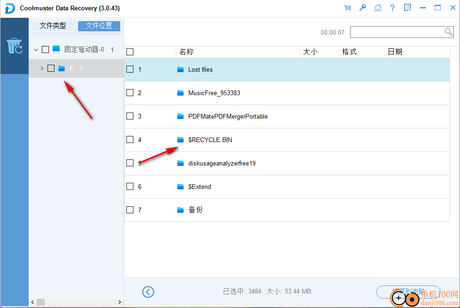Switch to the 文件位置 tab
The height and width of the screenshot is (308, 460).
(99, 26)
